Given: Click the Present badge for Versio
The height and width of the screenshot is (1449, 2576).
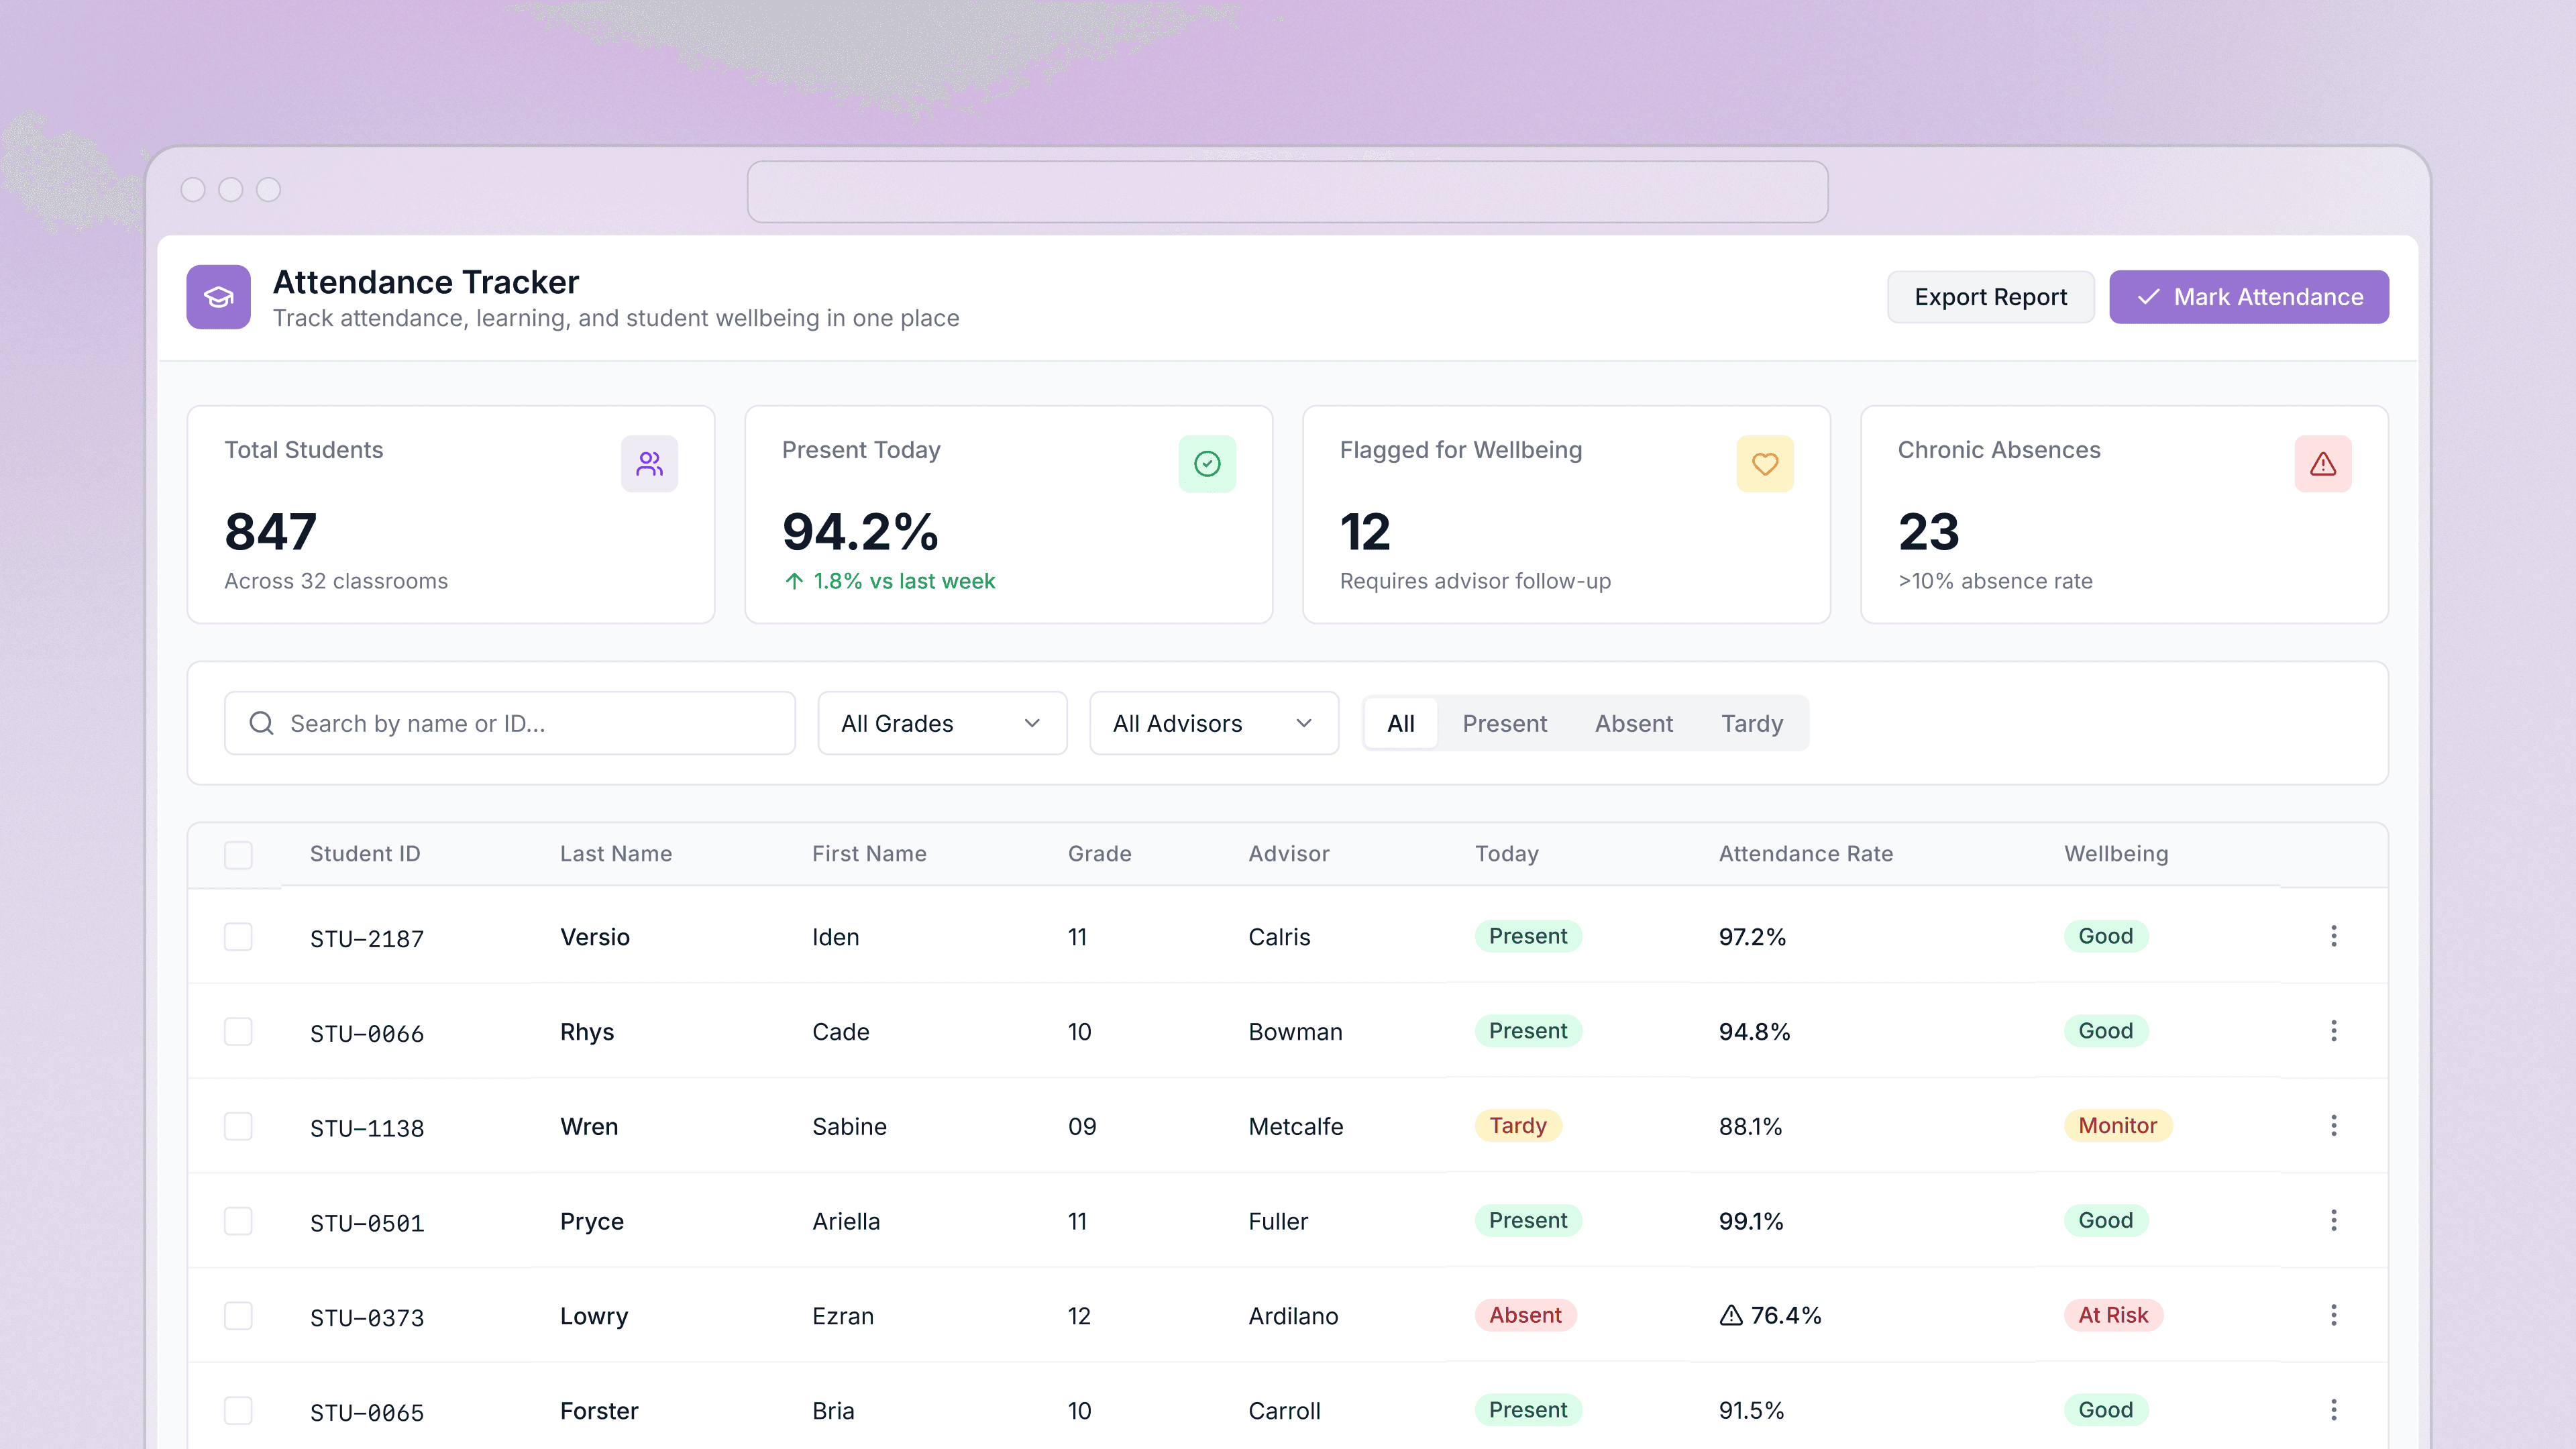Looking at the screenshot, I should 1528,936.
